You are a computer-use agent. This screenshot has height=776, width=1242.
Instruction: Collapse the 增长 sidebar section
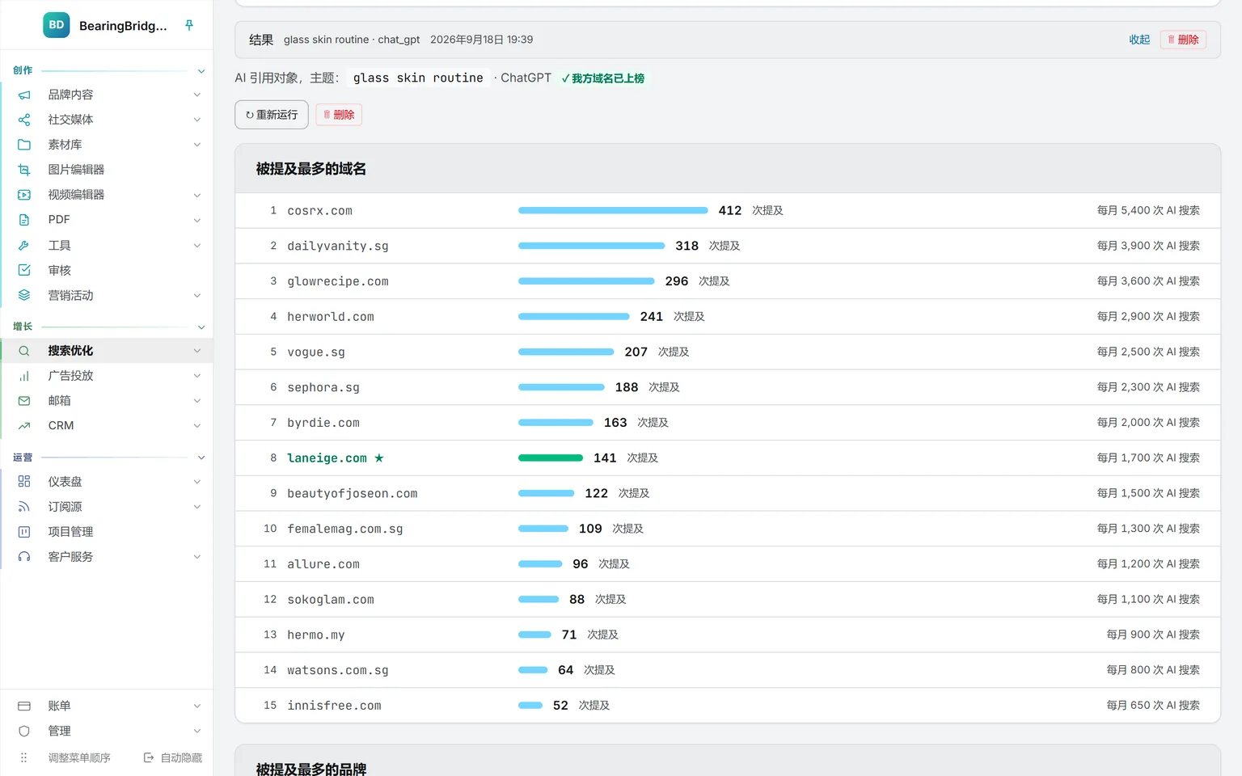[x=201, y=327]
